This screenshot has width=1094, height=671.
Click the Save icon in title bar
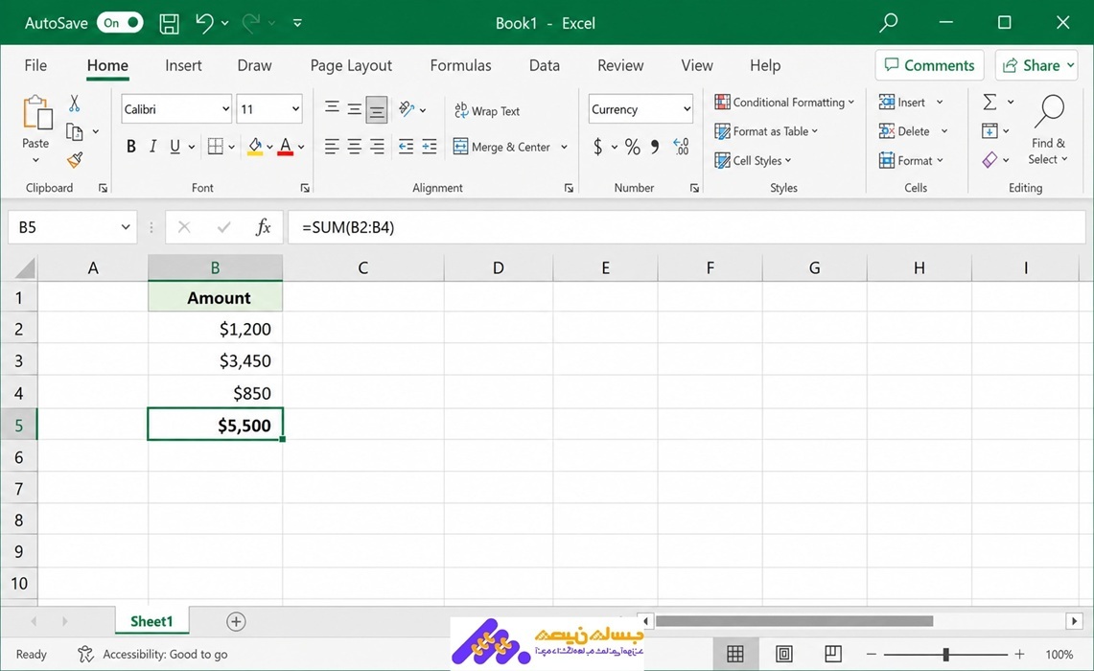coord(169,23)
